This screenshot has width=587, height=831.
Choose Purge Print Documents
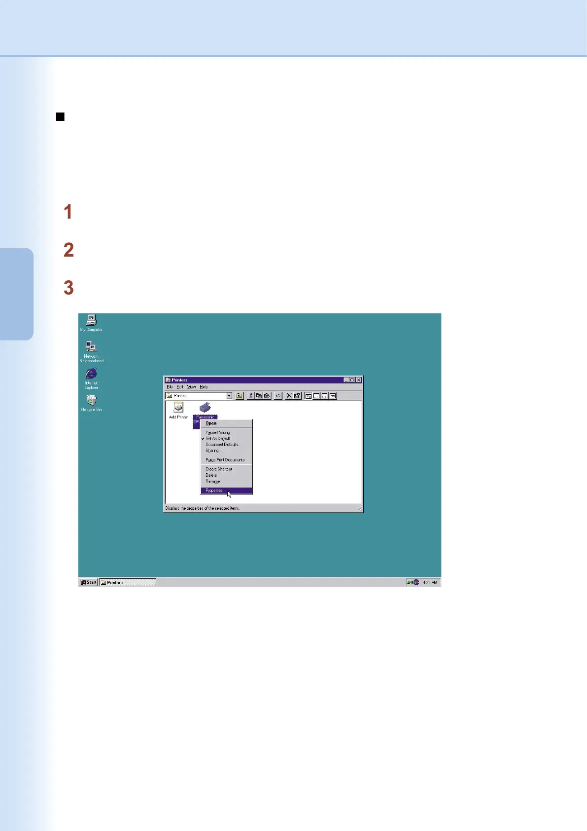(226, 460)
